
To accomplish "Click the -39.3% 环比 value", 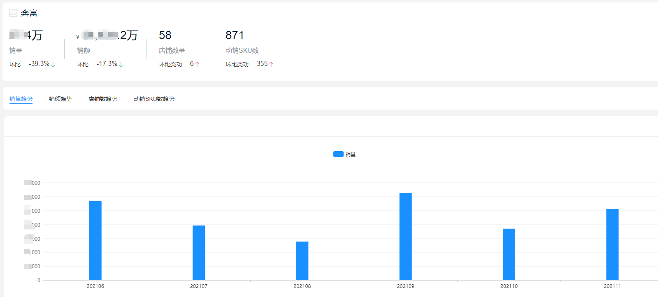I will pyautogui.click(x=39, y=64).
